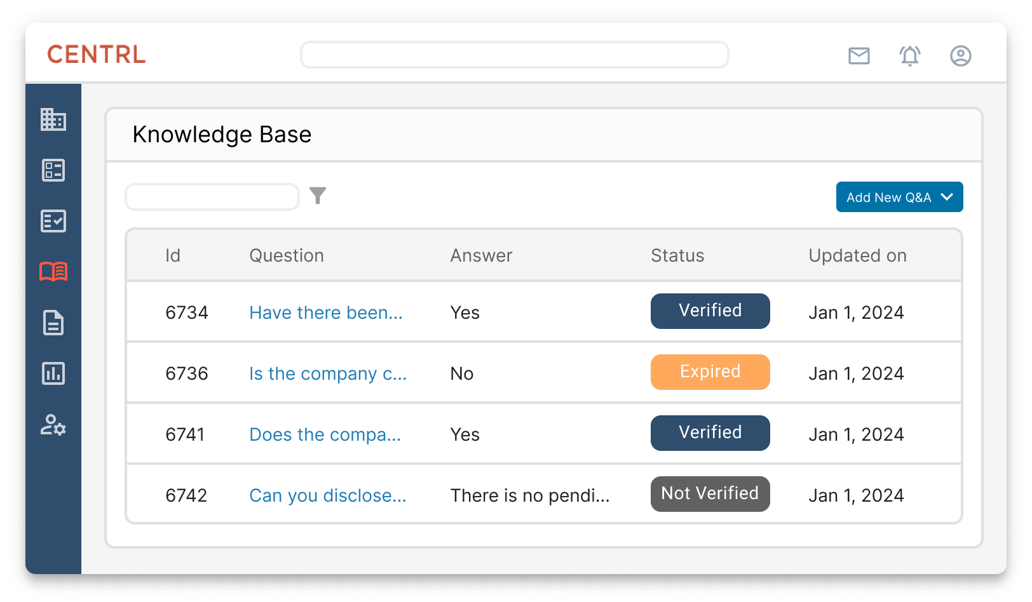Click the highlighted Knowledge Base book icon

pos(54,272)
